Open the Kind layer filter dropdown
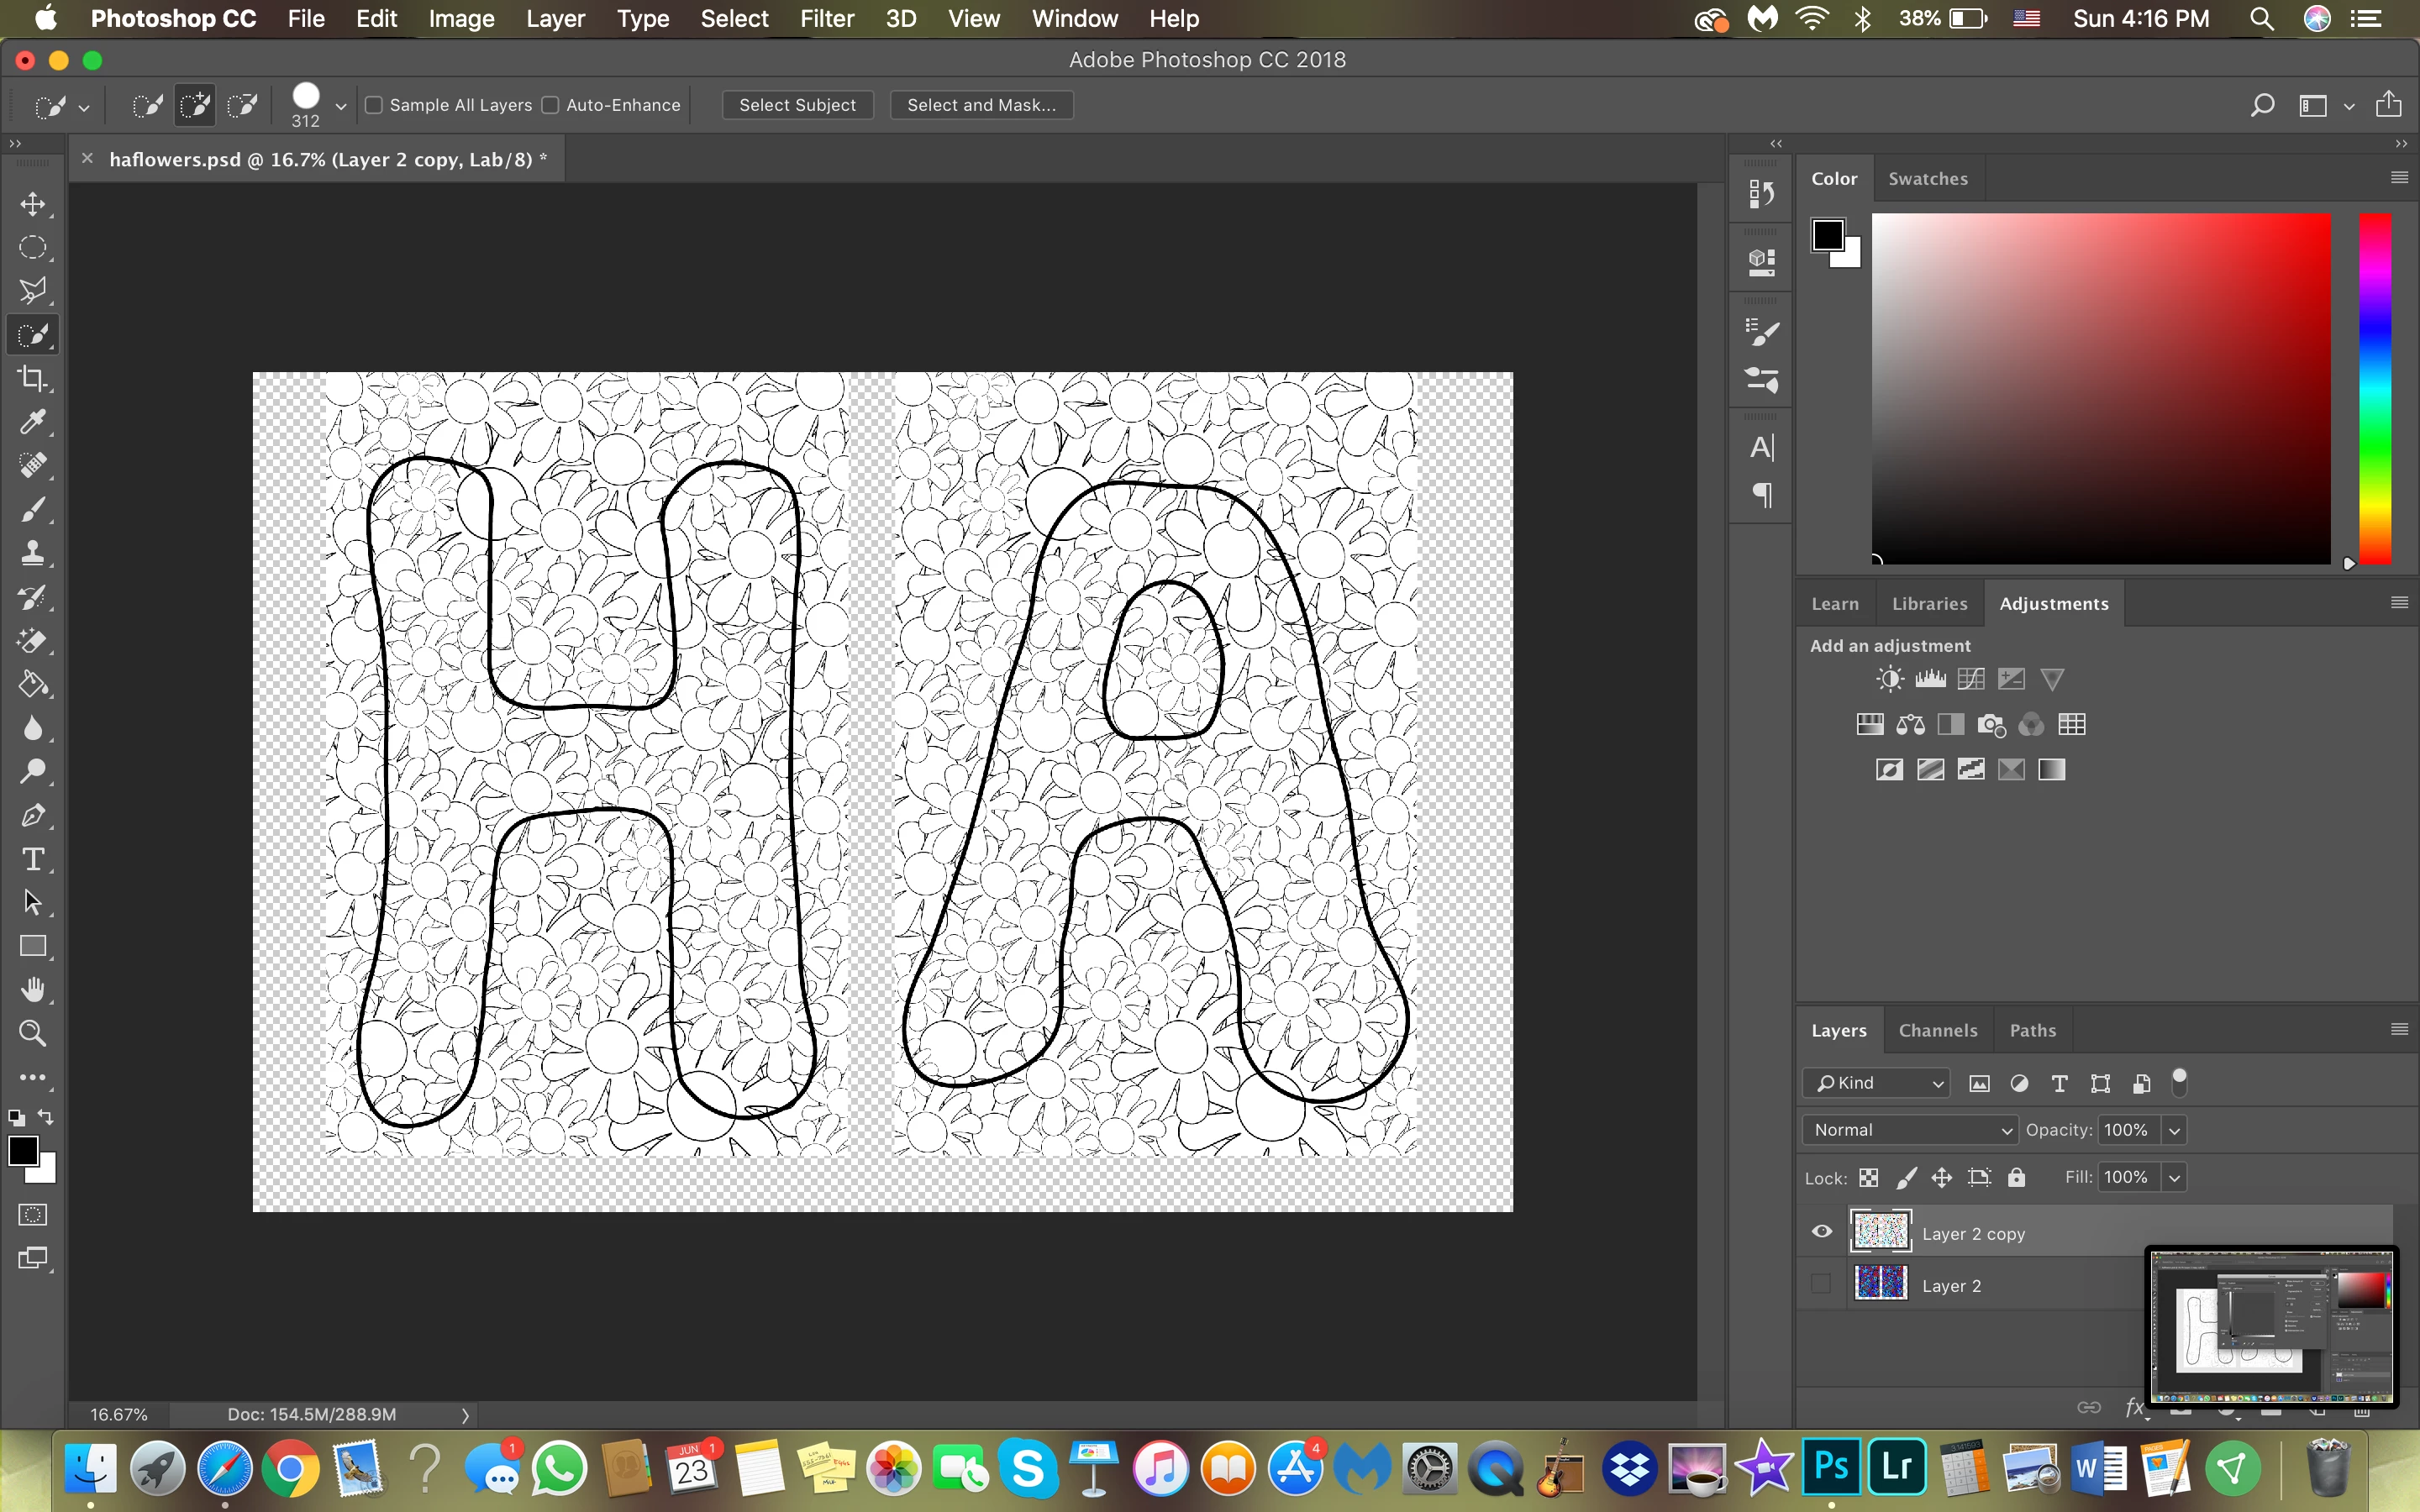Screen dimensions: 2420x1512 pyautogui.click(x=1877, y=1083)
